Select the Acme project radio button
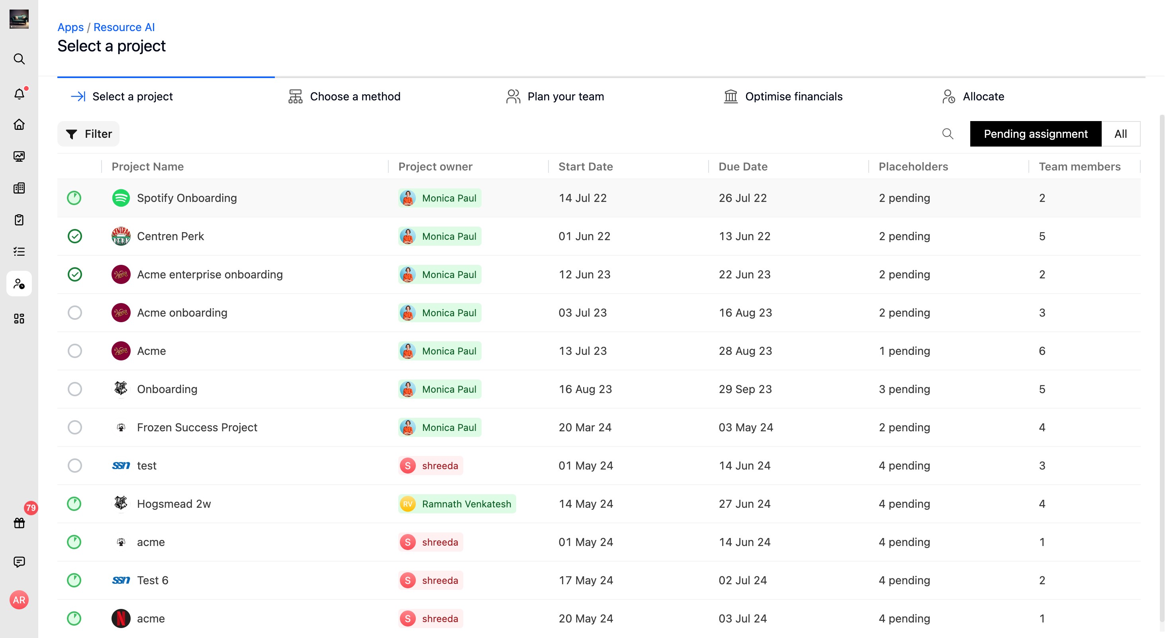 pyautogui.click(x=74, y=351)
